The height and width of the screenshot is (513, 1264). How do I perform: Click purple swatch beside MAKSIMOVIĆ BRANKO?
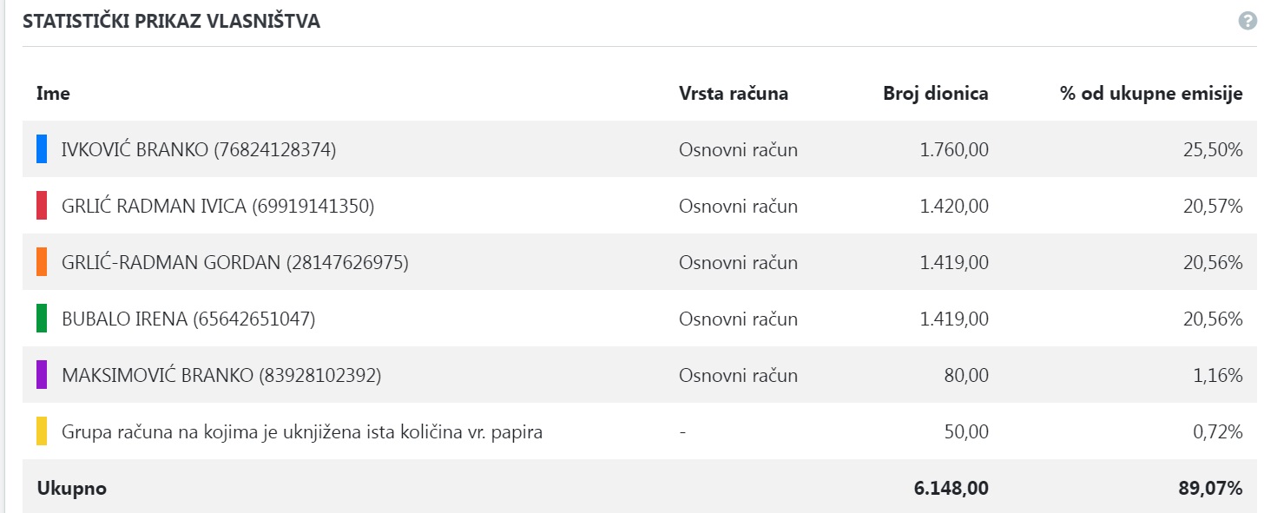tap(42, 375)
